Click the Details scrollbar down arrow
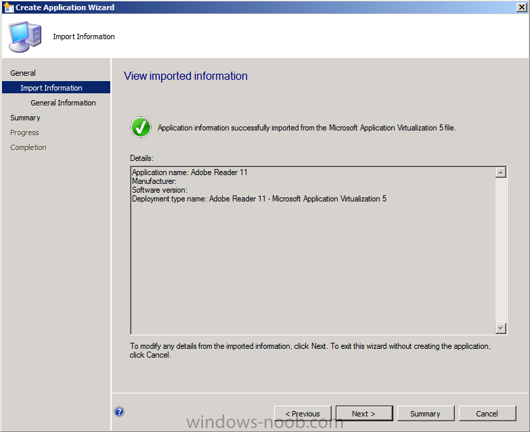The image size is (530, 432). pos(501,328)
